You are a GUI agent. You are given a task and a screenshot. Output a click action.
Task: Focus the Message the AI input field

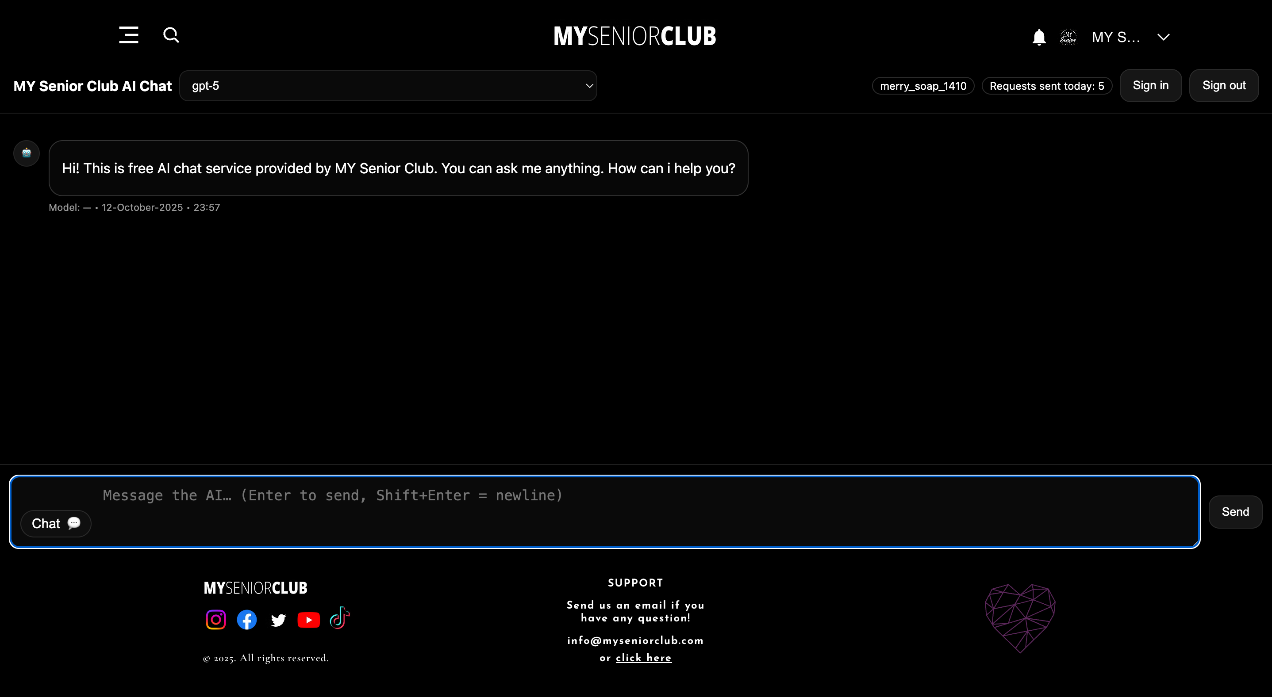pyautogui.click(x=604, y=511)
